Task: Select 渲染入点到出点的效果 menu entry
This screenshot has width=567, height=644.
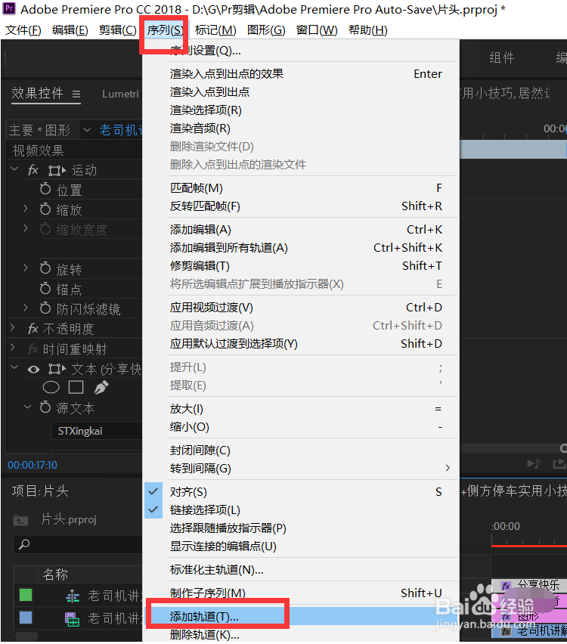Action: (x=300, y=74)
